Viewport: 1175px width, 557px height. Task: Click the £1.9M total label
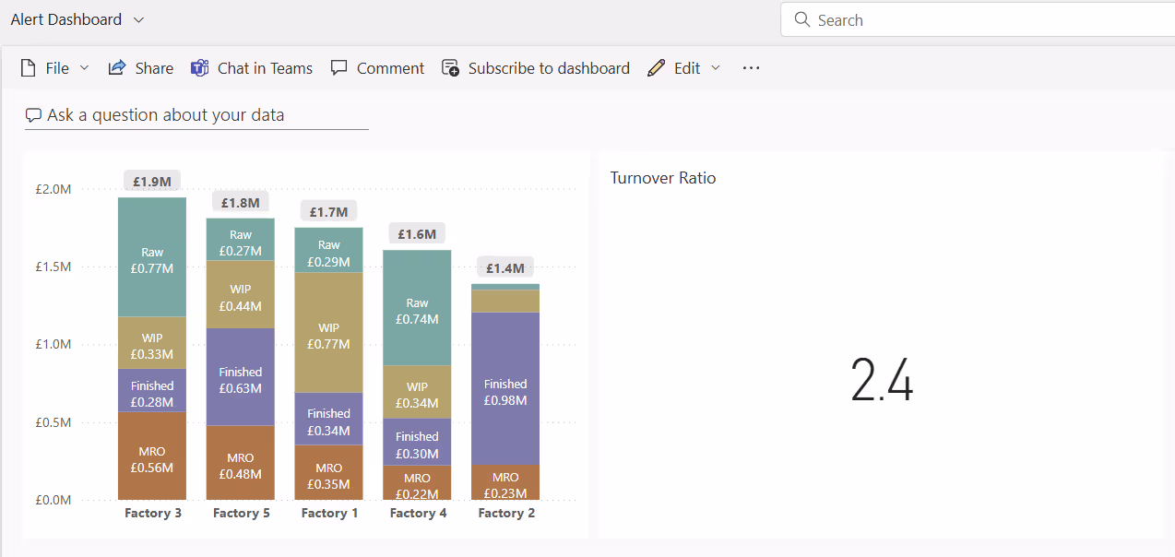152,182
